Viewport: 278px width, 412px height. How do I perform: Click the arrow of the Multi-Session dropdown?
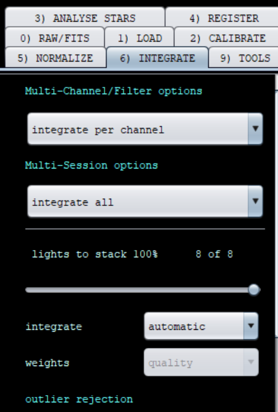click(255, 202)
